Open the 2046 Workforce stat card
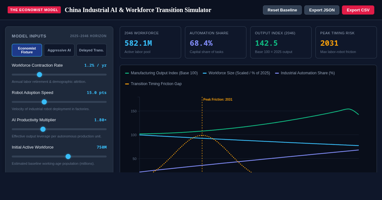 [x=150, y=42]
